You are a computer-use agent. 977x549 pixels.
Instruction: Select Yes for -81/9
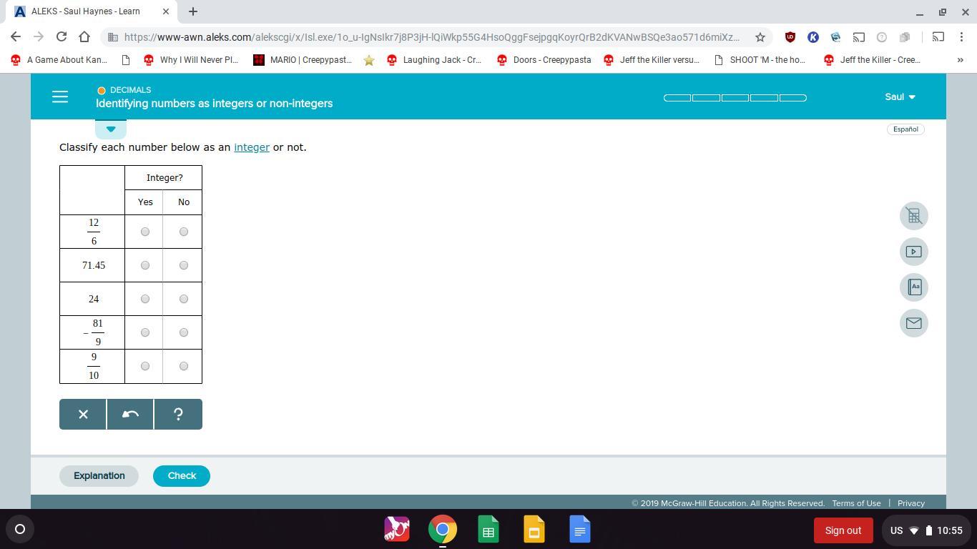point(145,332)
